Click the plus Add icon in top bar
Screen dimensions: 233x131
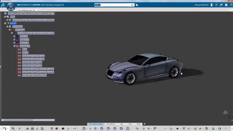point(217,5)
